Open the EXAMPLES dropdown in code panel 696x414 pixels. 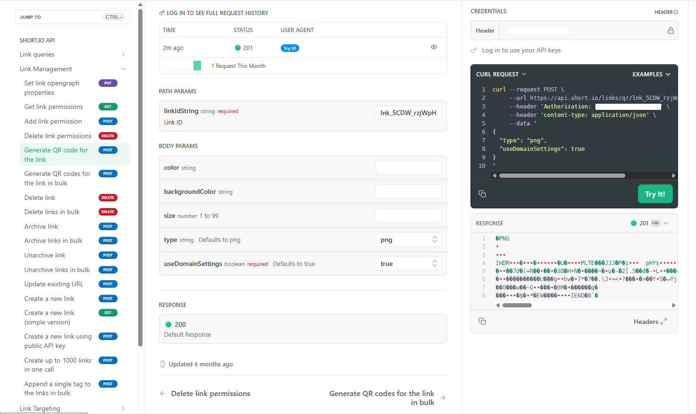pyautogui.click(x=652, y=75)
